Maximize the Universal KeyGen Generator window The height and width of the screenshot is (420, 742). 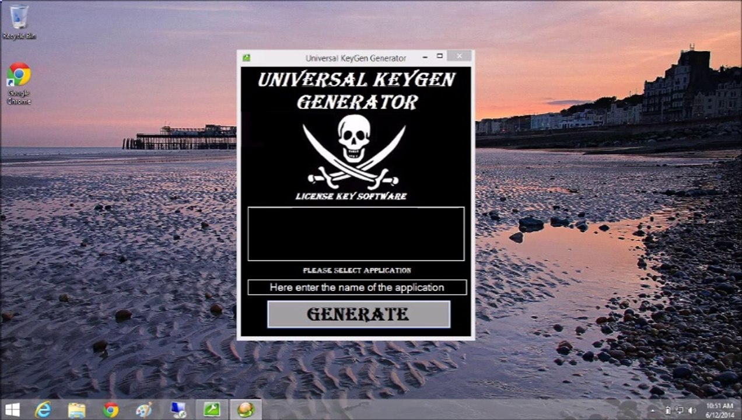(440, 57)
